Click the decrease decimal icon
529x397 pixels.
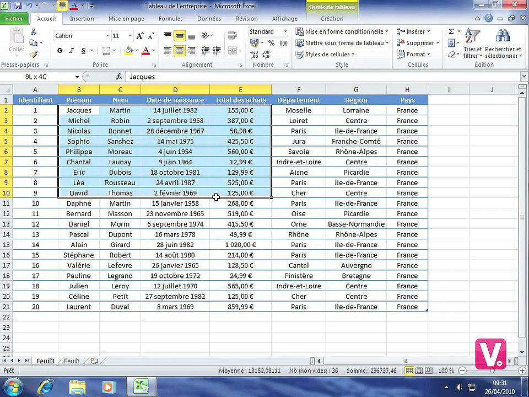tap(266, 54)
